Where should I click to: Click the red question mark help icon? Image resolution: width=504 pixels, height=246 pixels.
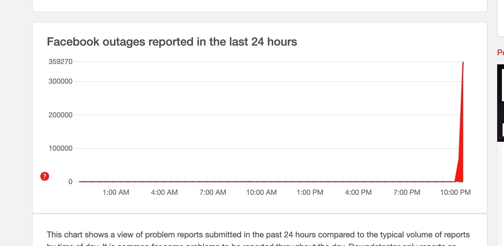coord(45,176)
